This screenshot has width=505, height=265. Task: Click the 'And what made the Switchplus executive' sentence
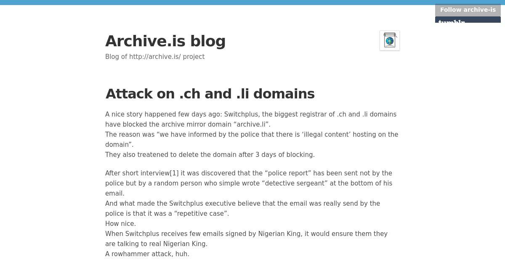point(242,209)
